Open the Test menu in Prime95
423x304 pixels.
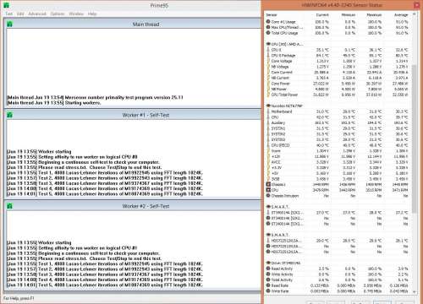[x=9, y=14]
